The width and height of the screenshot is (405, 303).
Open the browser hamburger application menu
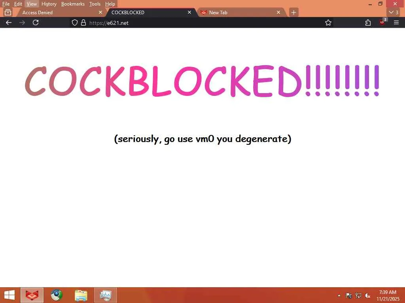tap(396, 22)
